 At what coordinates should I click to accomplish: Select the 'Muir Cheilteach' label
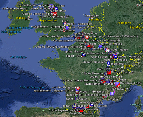tap(11, 32)
